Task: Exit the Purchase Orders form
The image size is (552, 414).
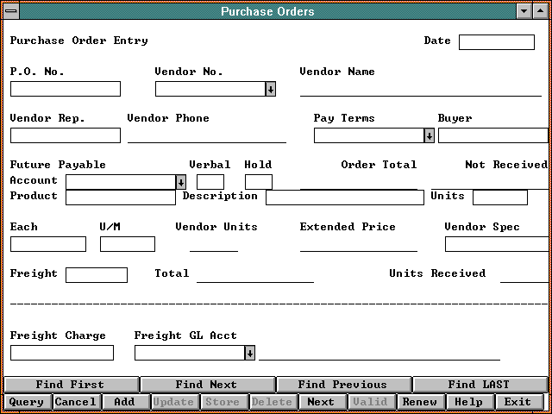Action: (517, 402)
